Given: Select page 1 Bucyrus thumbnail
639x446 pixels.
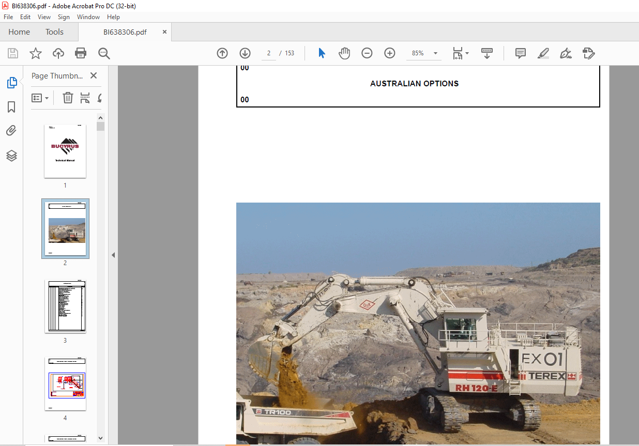Looking at the screenshot, I should [x=65, y=151].
